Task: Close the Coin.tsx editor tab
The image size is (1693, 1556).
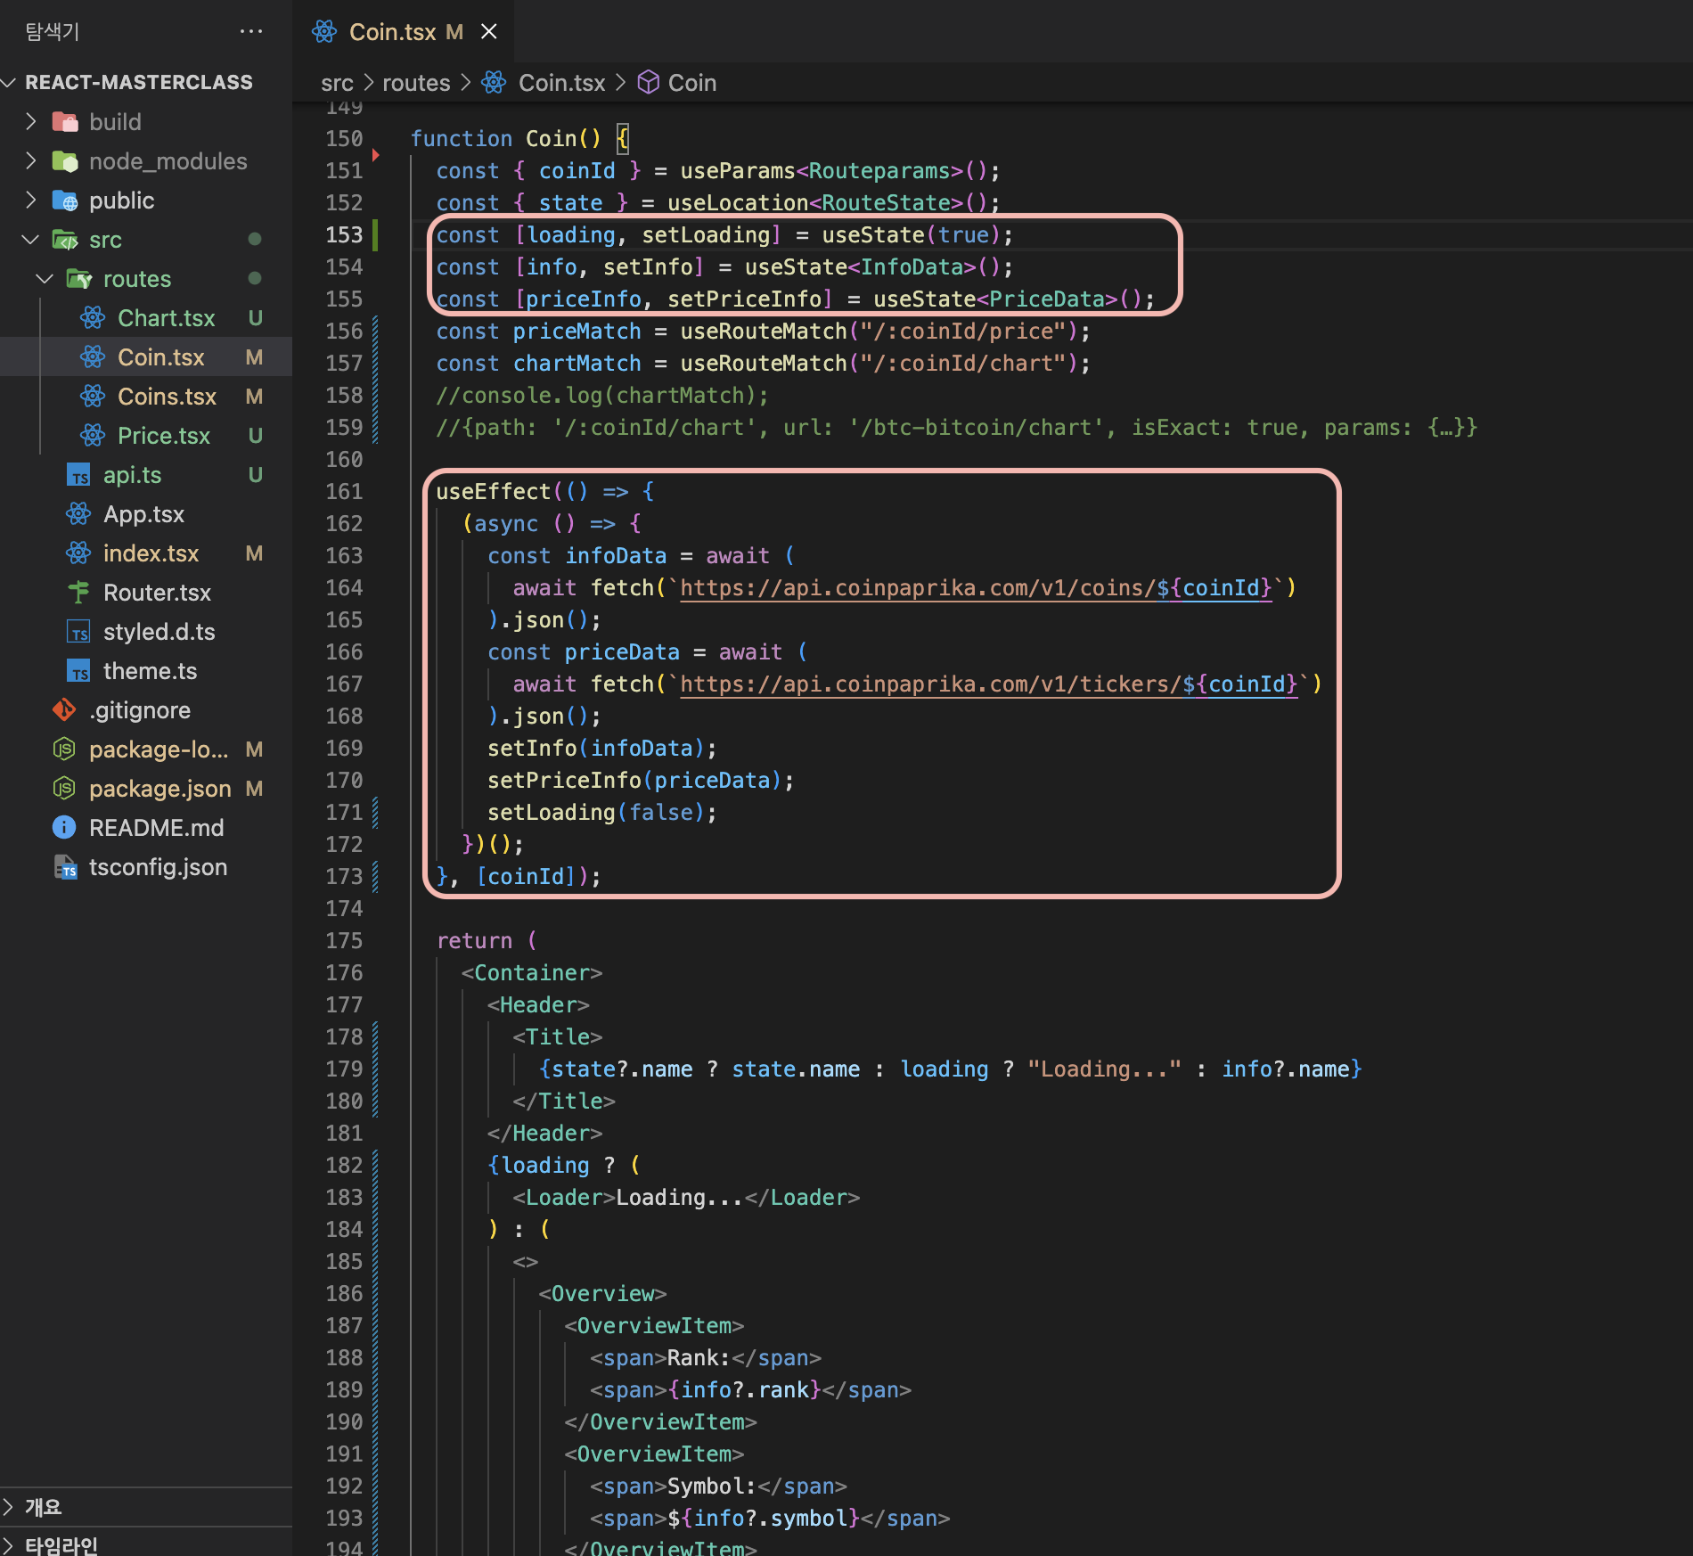Action: [489, 32]
